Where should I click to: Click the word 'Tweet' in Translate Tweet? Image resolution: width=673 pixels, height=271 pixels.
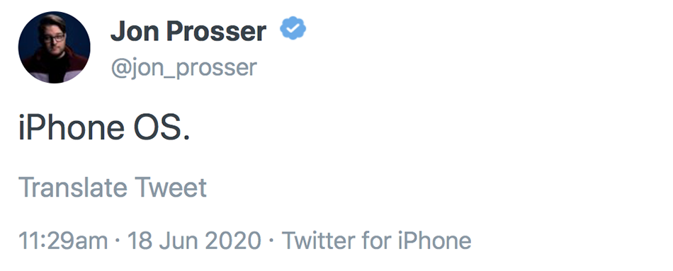click(x=171, y=188)
